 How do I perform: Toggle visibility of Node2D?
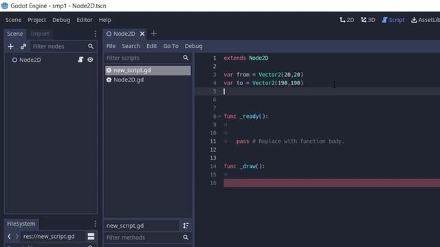pyautogui.click(x=90, y=60)
